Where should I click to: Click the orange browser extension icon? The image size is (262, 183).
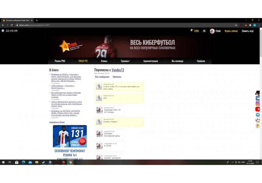click(x=246, y=25)
